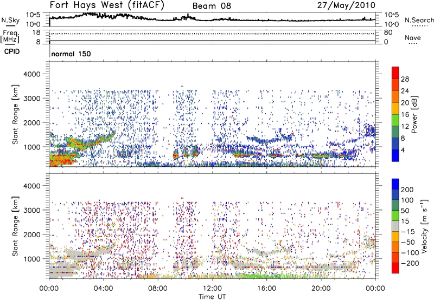Select the "normal 150" CPID text
The image size is (434, 300).
71,54
